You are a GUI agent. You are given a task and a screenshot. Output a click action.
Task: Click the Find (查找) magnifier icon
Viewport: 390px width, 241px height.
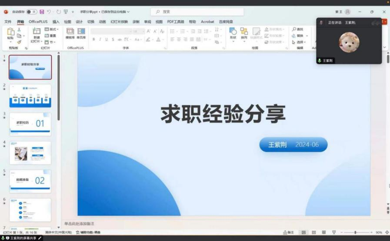[294, 29]
